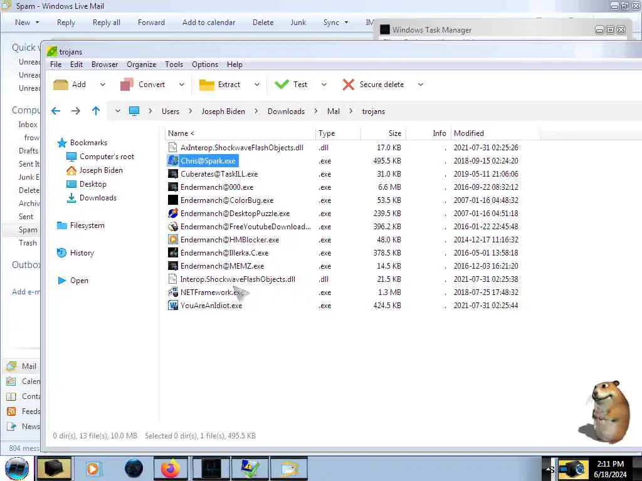Go forward with the right arrow
Screen dimensions: 642x481
coord(76,111)
